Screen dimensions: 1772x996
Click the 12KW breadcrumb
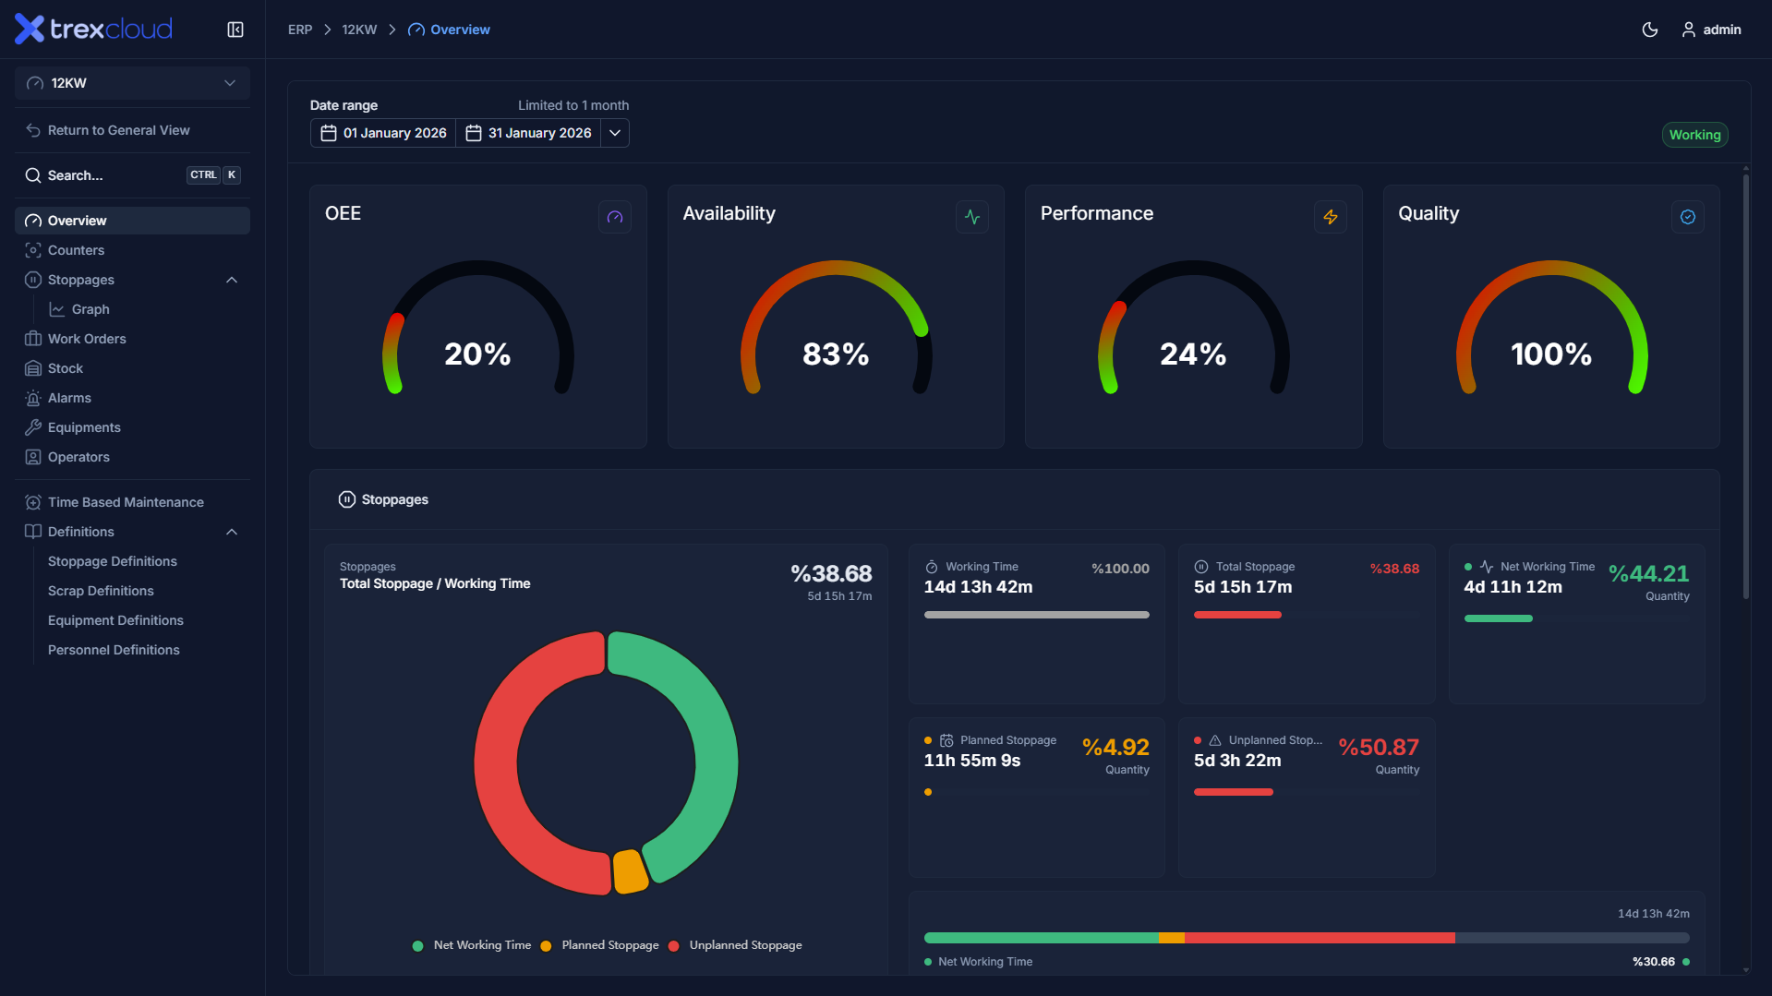(359, 30)
